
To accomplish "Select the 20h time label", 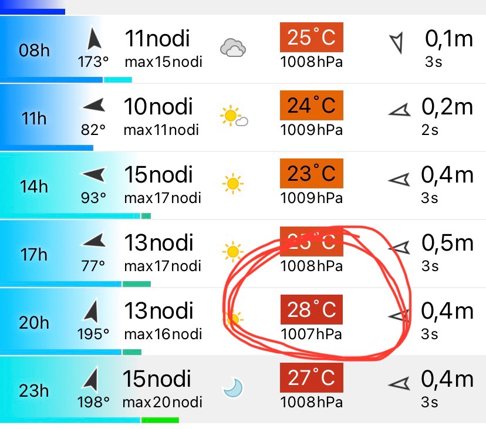I will tap(34, 322).
